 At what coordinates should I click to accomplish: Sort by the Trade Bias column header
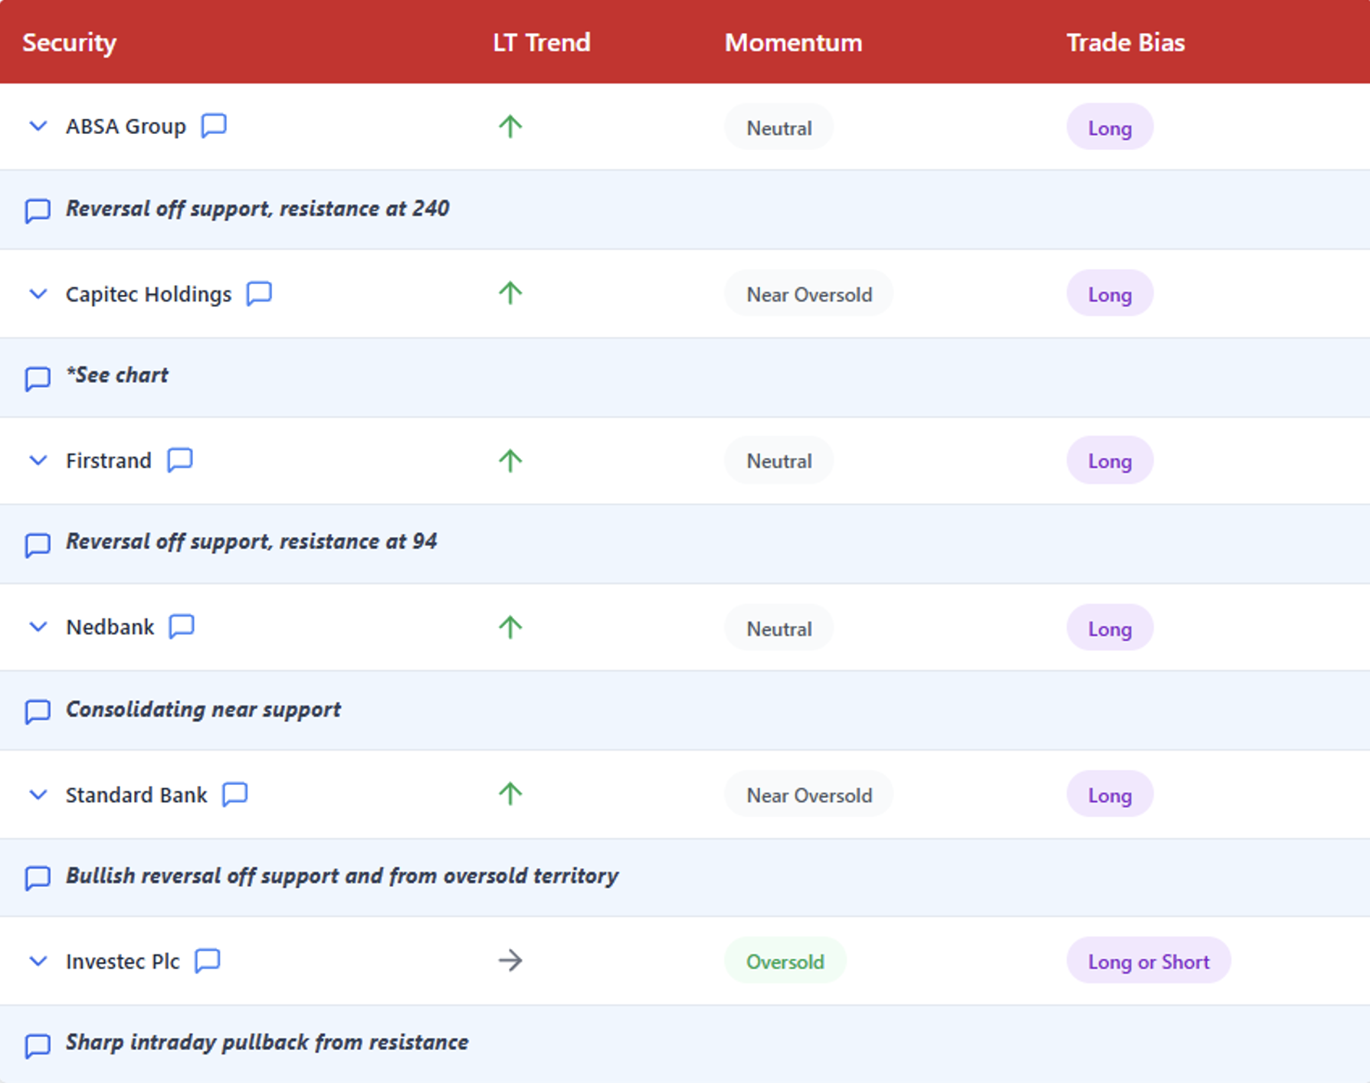pos(1126,42)
